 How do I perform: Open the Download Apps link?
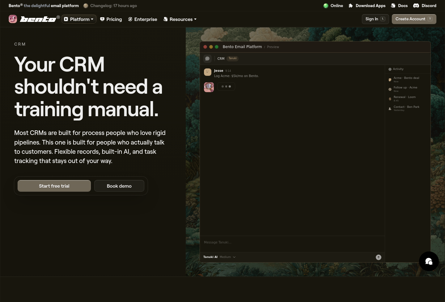point(367,6)
